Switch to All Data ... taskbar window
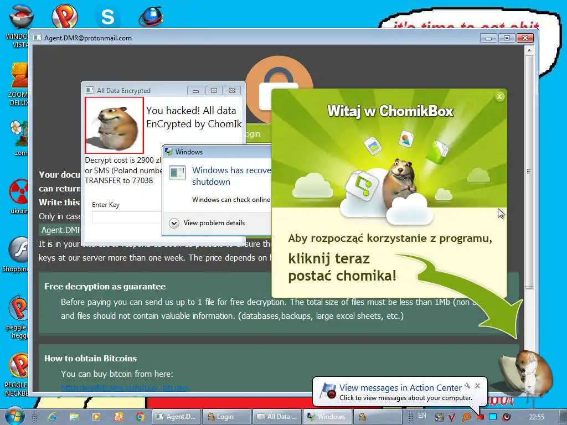This screenshot has height=425, width=567. click(x=277, y=417)
